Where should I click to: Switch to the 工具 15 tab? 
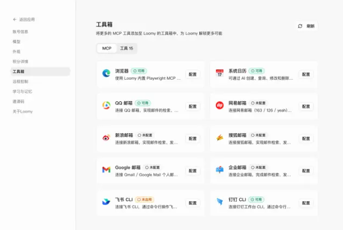[x=127, y=48]
